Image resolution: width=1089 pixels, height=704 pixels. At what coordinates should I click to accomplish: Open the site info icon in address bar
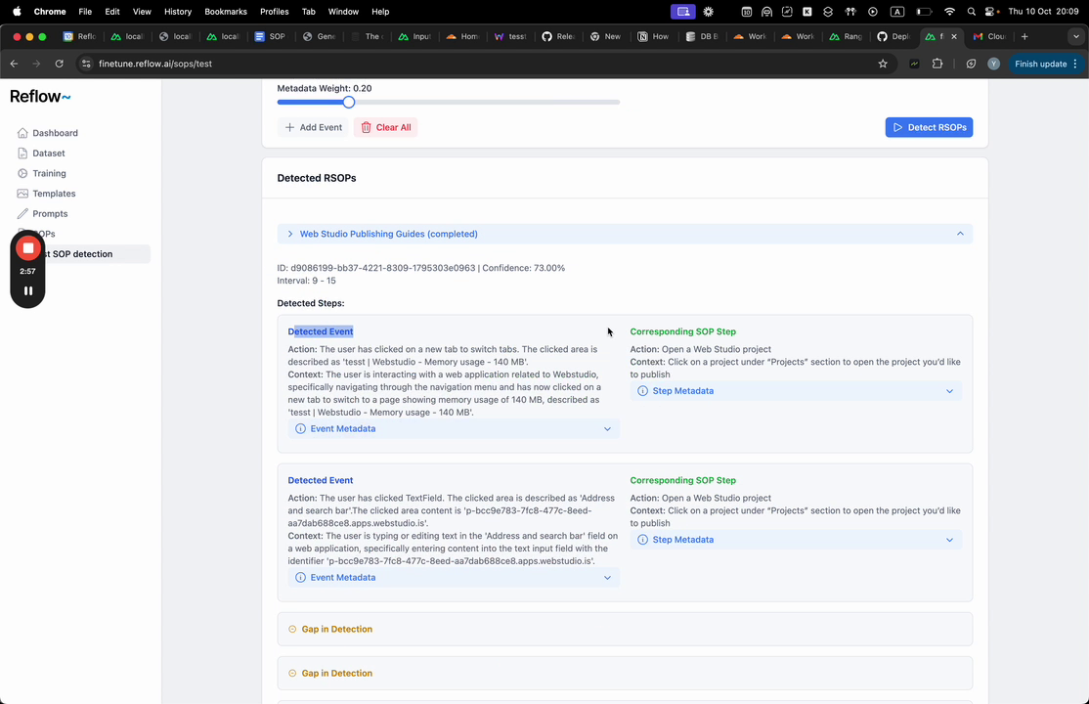pos(85,64)
